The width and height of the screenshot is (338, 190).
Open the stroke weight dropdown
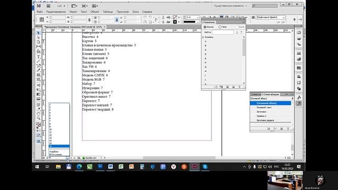[x=198, y=17]
